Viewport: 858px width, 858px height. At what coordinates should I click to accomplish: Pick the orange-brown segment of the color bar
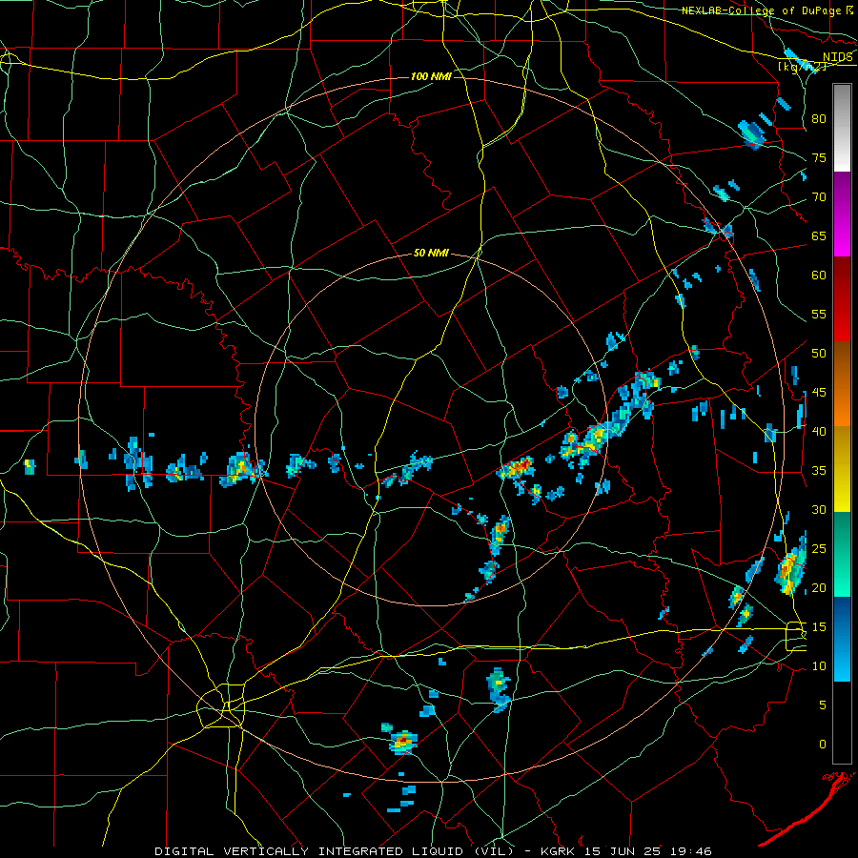click(x=842, y=384)
